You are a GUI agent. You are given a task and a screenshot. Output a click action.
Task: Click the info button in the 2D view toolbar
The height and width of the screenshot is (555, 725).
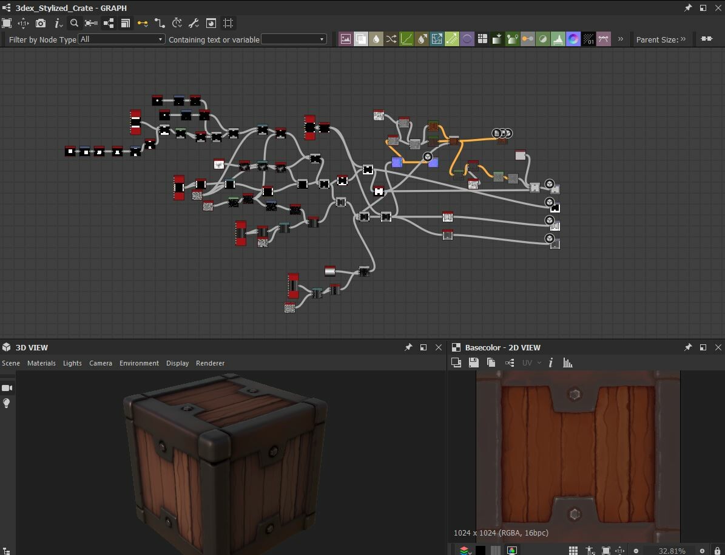(551, 363)
